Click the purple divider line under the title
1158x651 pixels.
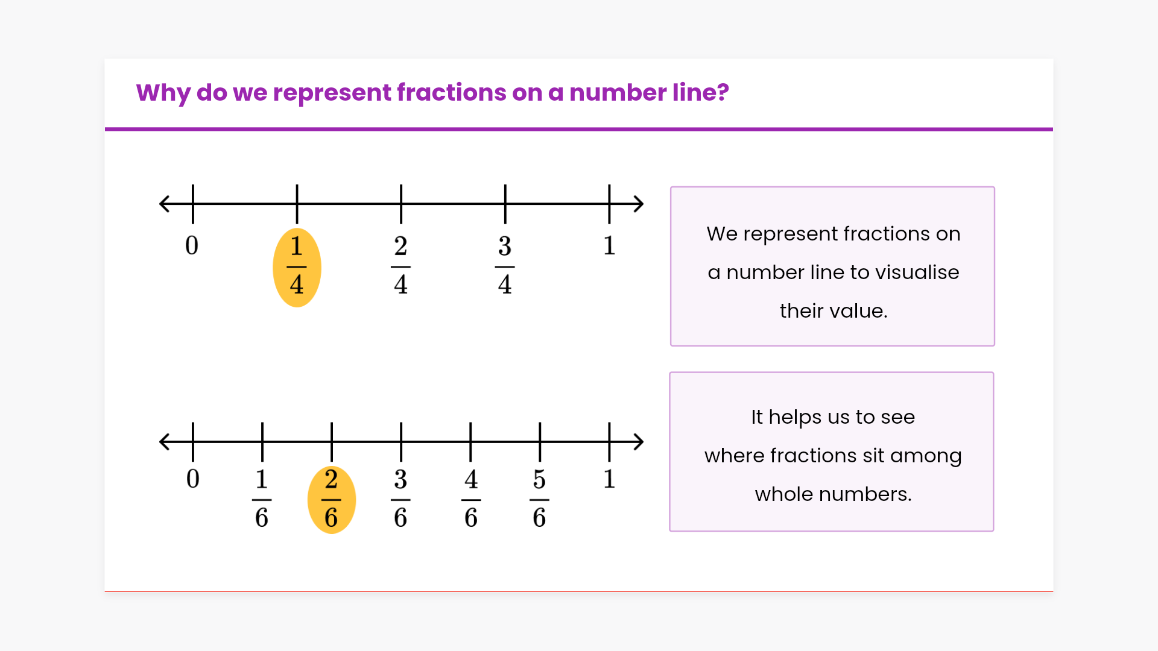pos(579,129)
